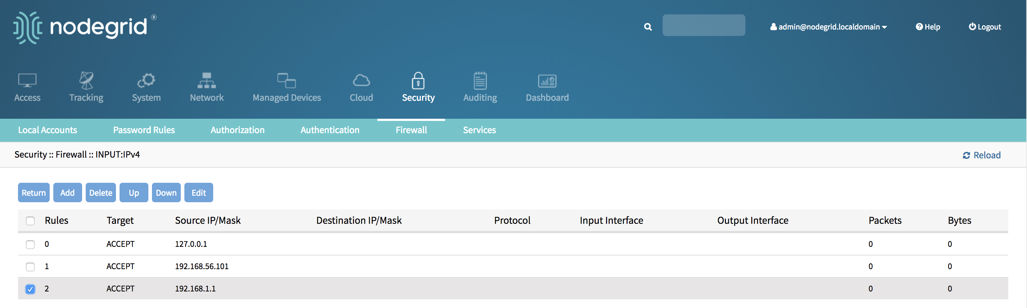The width and height of the screenshot is (1027, 308).
Task: Click ACCEPT target in rule 0
Action: tap(120, 244)
